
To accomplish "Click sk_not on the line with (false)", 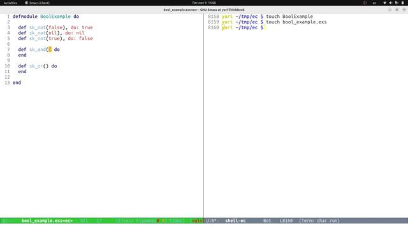I will pyautogui.click(x=38, y=27).
